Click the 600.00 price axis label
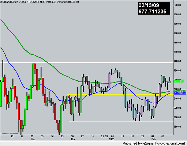 coord(177,118)
